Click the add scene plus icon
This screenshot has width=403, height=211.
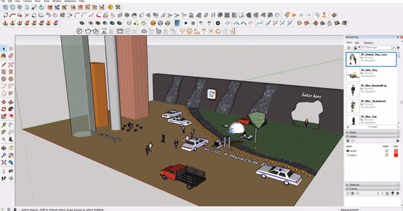click(x=353, y=193)
